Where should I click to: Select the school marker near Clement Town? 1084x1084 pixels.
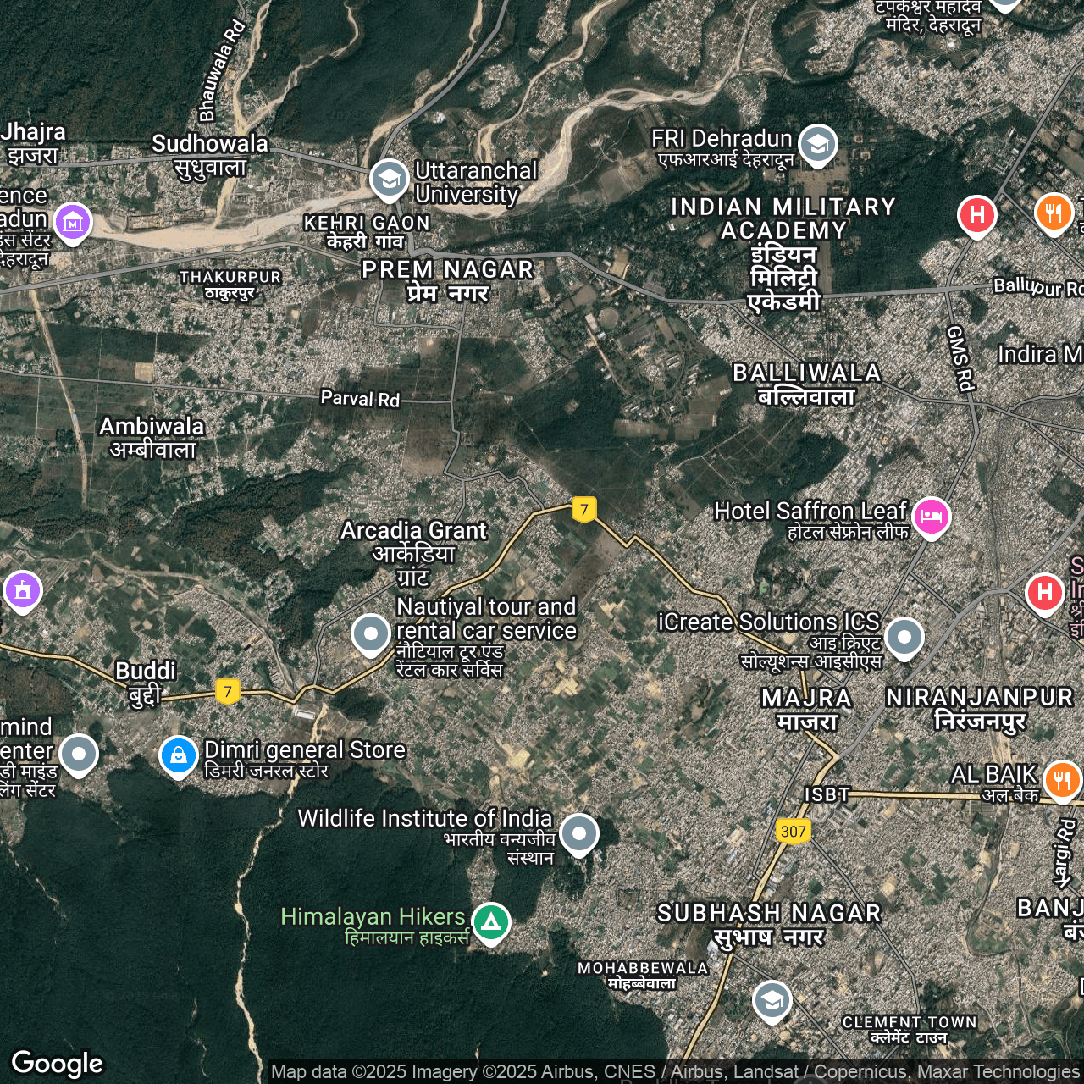click(772, 1001)
